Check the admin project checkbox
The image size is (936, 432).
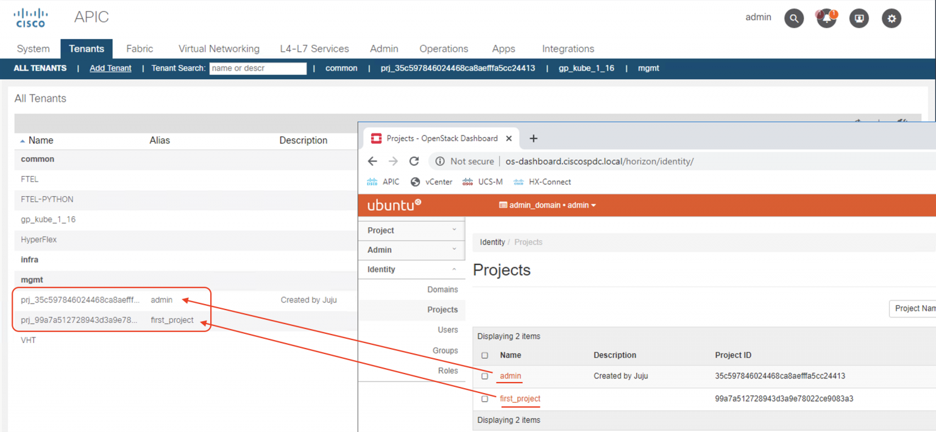[484, 376]
